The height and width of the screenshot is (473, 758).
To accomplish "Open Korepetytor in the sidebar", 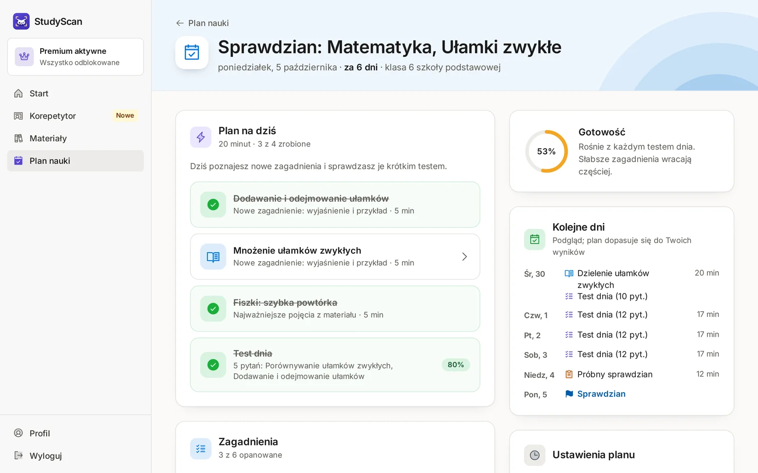I will click(x=75, y=116).
